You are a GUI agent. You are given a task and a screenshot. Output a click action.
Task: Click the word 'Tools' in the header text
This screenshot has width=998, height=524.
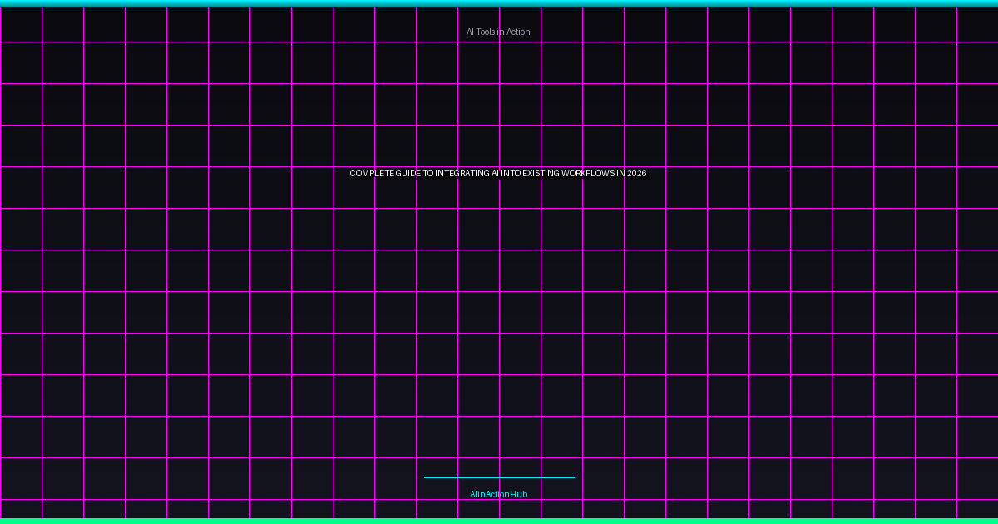point(487,32)
